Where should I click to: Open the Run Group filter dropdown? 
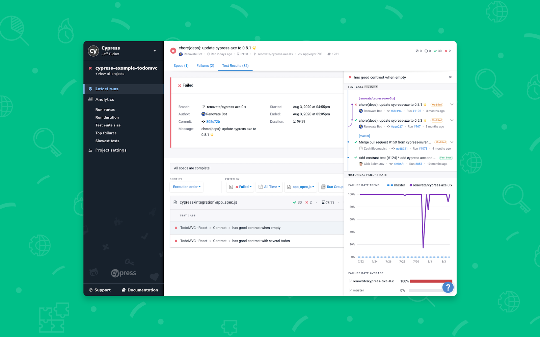(332, 187)
